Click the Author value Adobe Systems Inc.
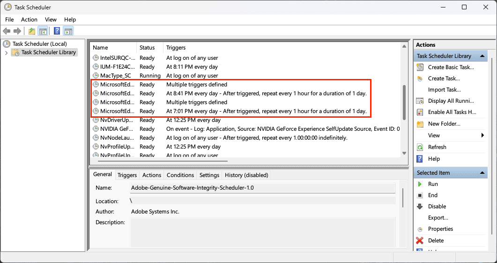 [x=155, y=212]
